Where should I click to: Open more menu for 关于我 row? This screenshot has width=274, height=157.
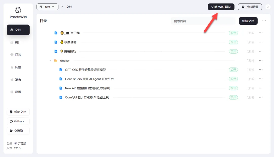(x=261, y=33)
